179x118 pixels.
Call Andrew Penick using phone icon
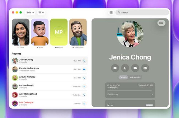[x=84, y=86]
